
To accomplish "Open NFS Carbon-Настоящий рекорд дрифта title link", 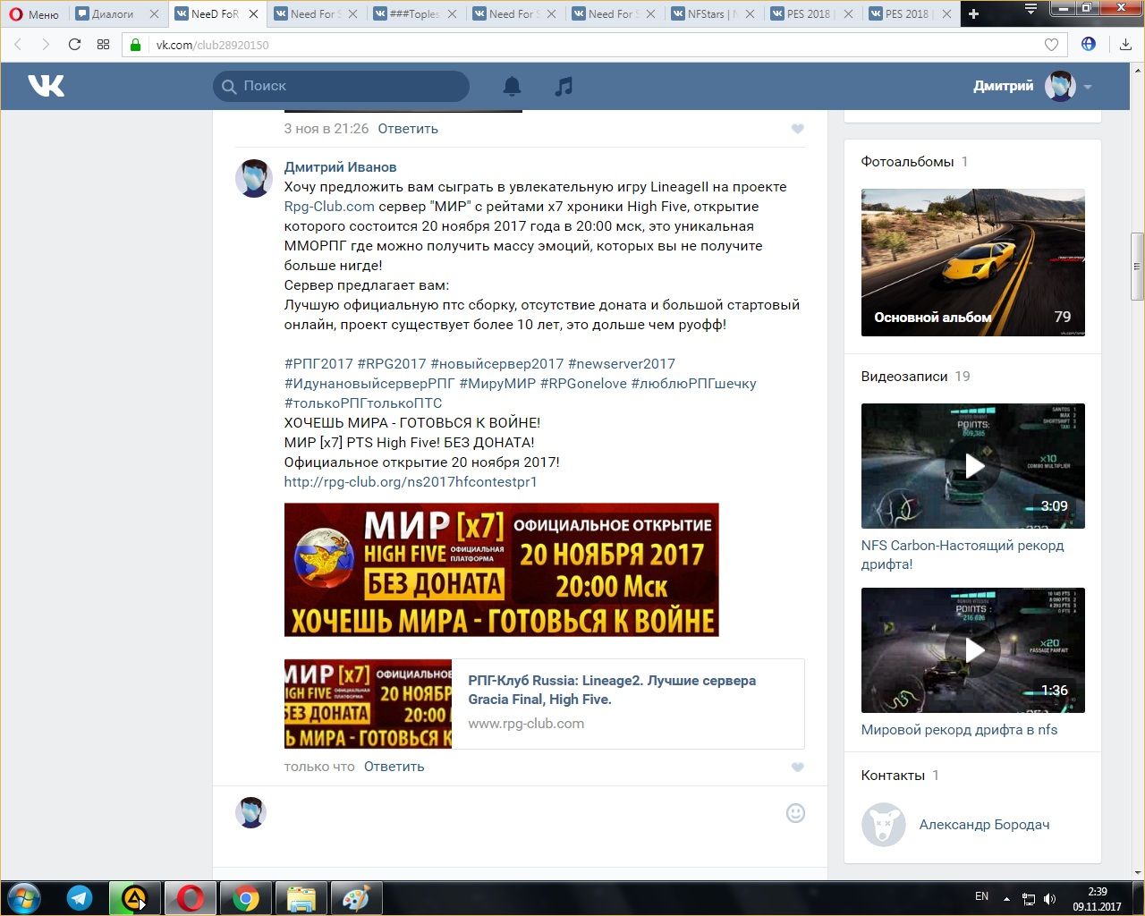I will click(x=963, y=555).
